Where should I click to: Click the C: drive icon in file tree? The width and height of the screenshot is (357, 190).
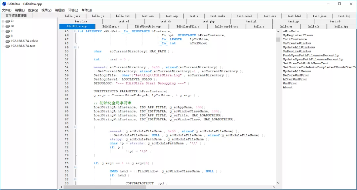tap(7, 21)
